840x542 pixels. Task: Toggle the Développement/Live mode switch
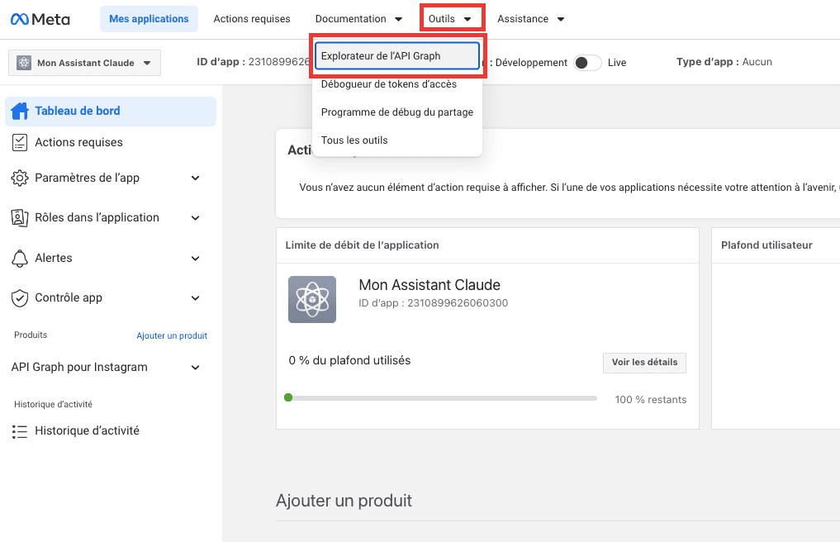click(587, 63)
